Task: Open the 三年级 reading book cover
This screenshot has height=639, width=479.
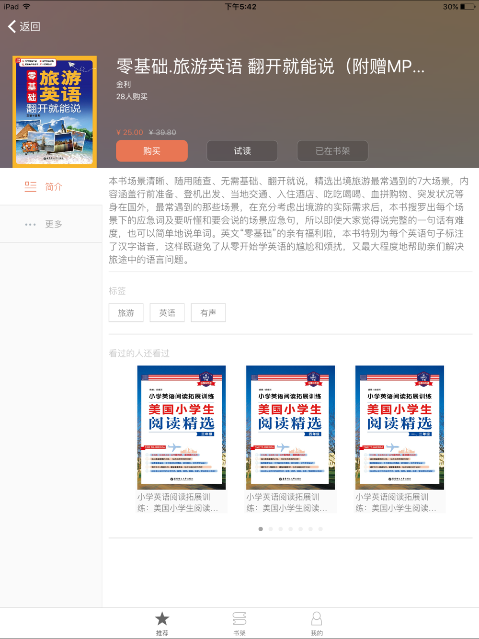Action: (182, 427)
